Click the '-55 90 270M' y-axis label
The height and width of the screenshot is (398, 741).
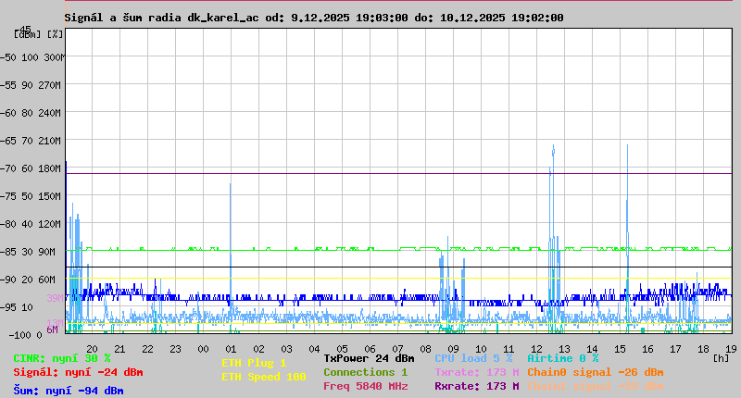pyautogui.click(x=31, y=85)
